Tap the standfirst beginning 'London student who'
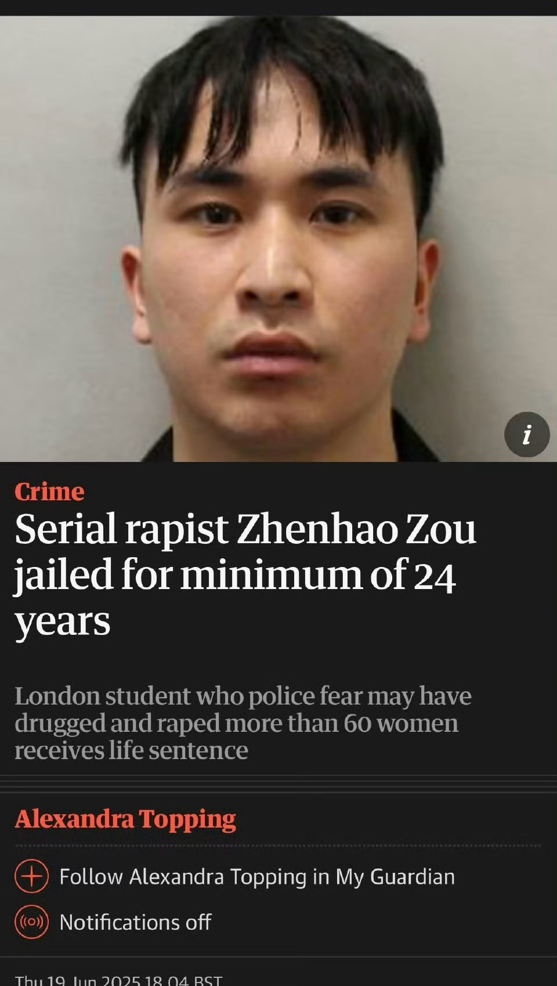This screenshot has width=557, height=986. click(243, 723)
